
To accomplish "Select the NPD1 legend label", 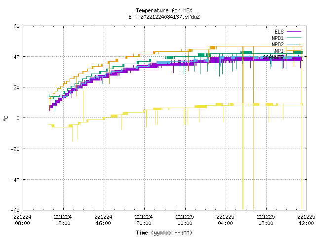I will pyautogui.click(x=277, y=38).
